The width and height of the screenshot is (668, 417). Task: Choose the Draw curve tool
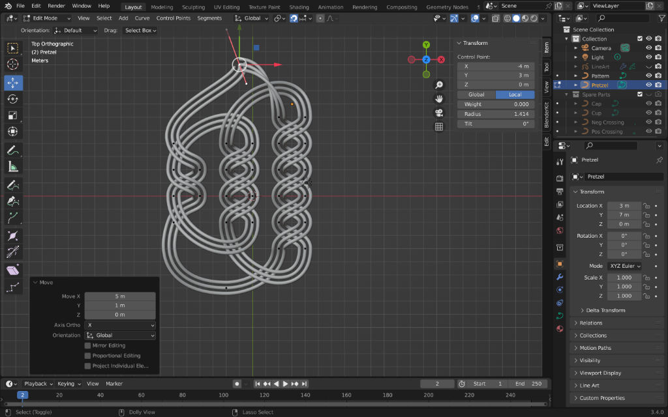(13, 185)
